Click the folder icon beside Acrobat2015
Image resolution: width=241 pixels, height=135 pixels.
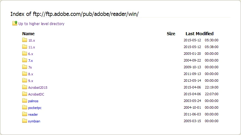(24, 87)
